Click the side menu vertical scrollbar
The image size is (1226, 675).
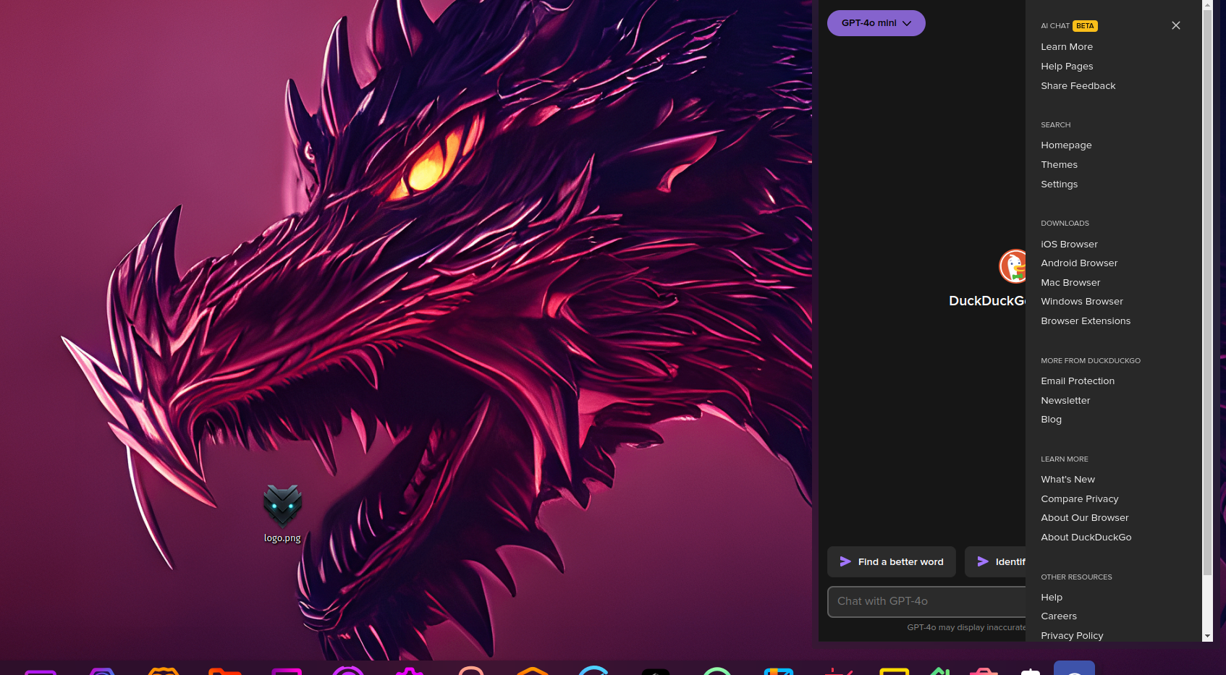[x=1207, y=293]
